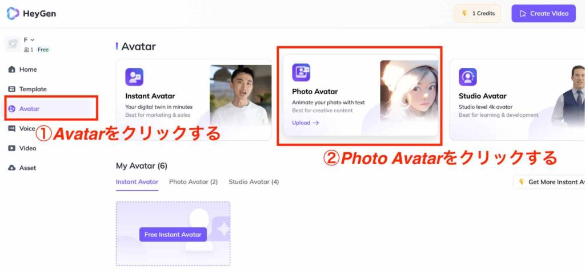Select Avatar in the sidebar
This screenshot has width=585, height=273.
pos(48,109)
